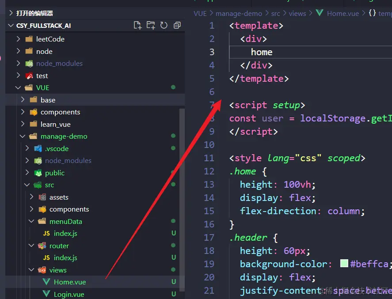This screenshot has height=299, width=392.
Task: Click src in the editor breadcrumb
Action: [x=275, y=14]
